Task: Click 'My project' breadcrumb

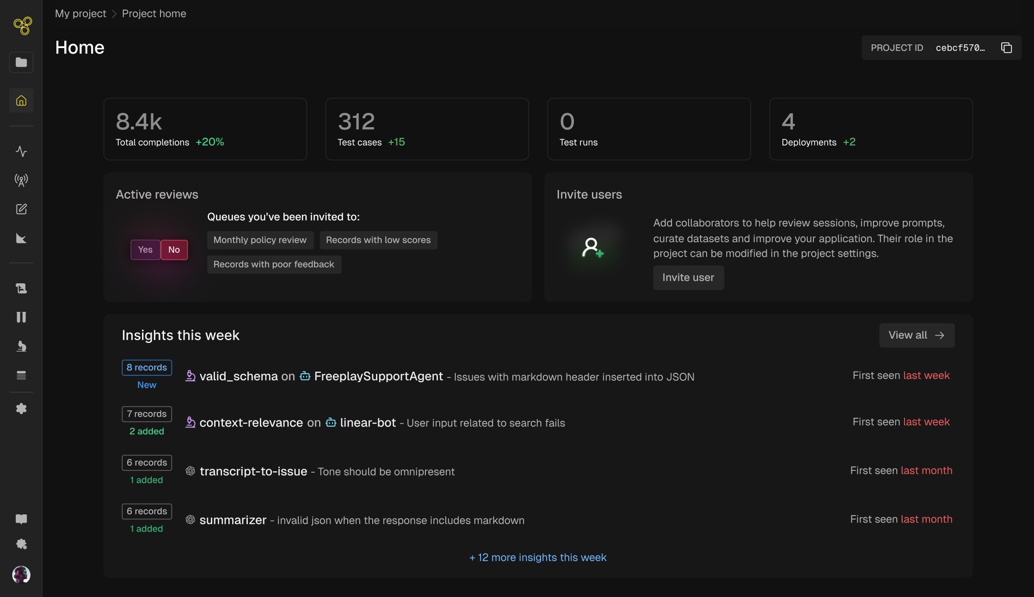Action: [80, 13]
